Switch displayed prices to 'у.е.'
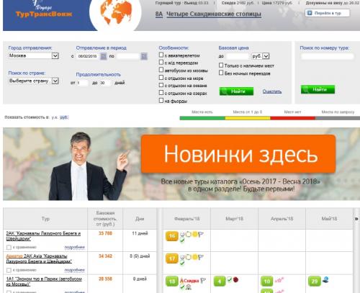 [55, 117]
